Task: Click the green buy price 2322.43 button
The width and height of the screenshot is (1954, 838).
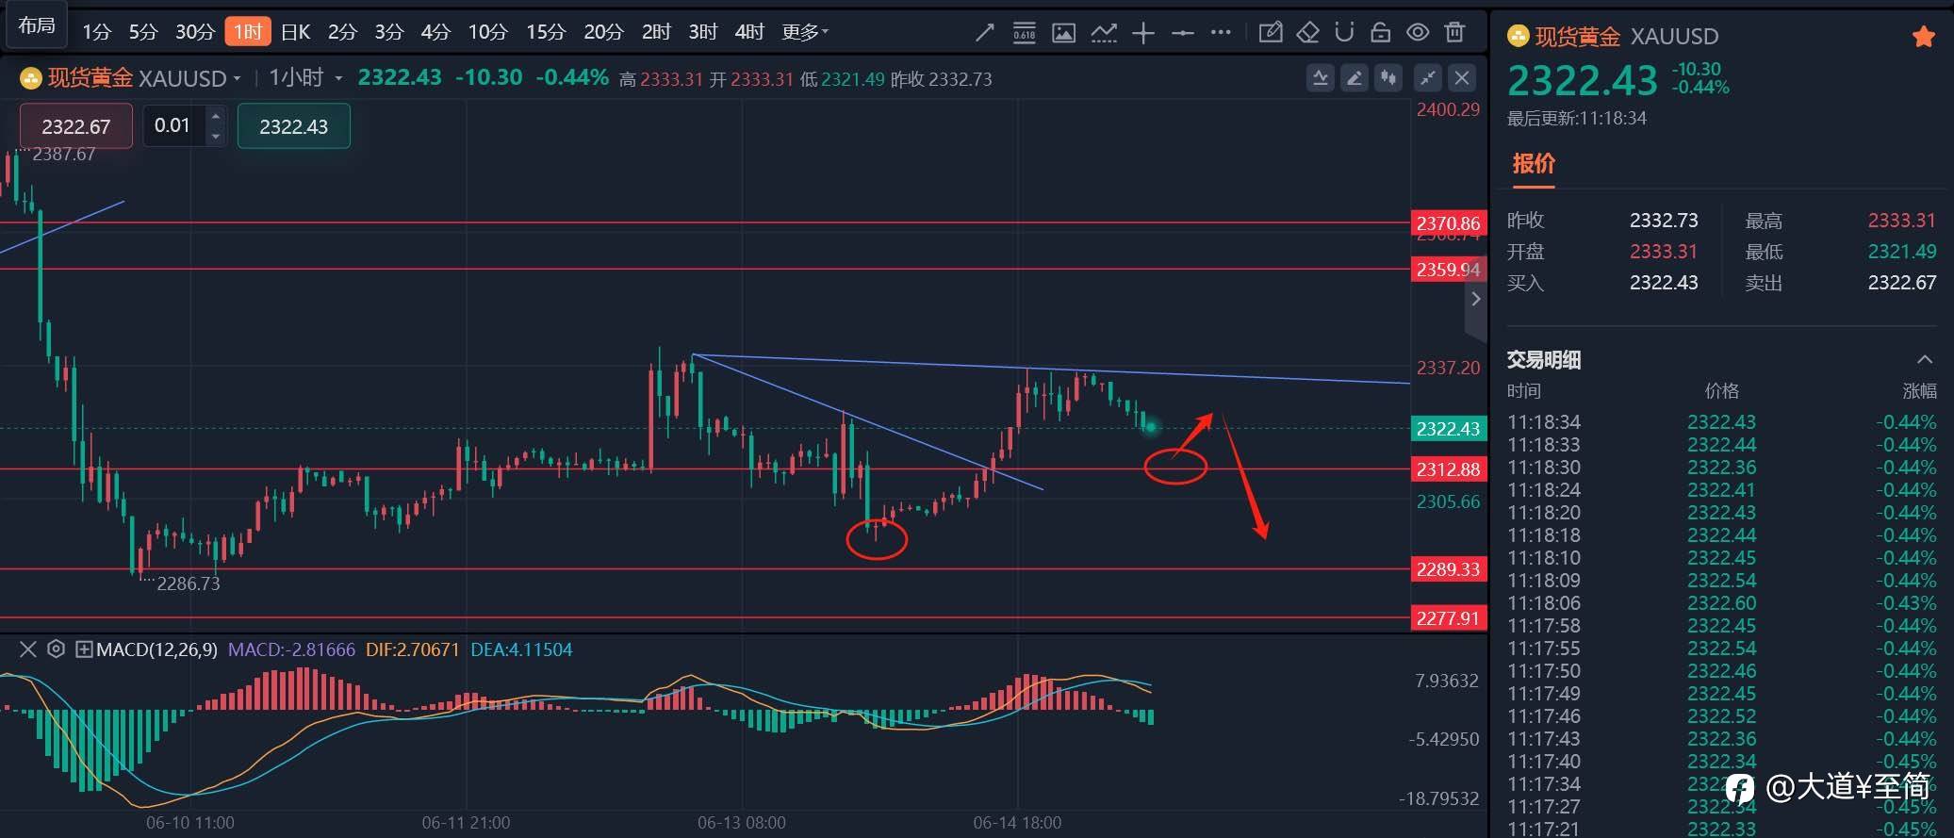Action: (294, 126)
